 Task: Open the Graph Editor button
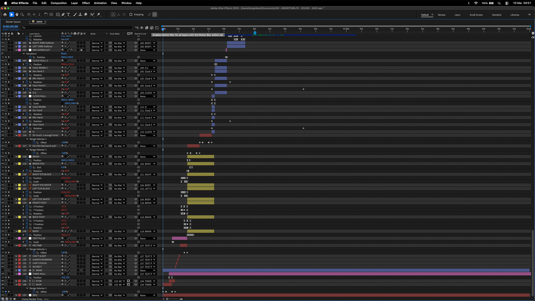(x=157, y=28)
